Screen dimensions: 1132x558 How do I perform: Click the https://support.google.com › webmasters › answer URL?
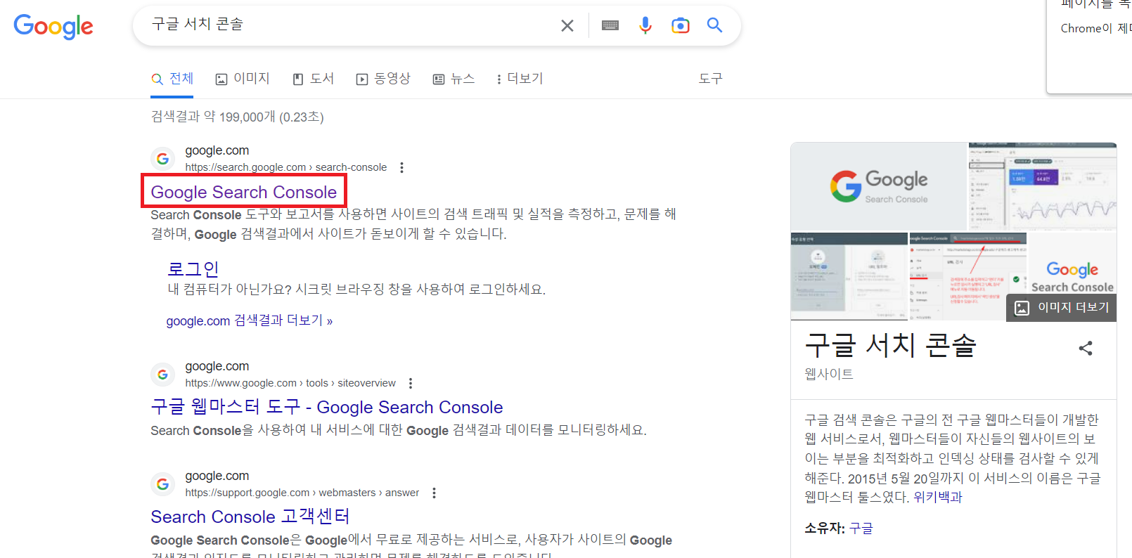(302, 493)
